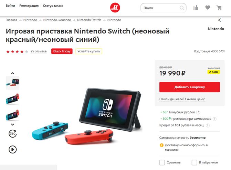Open favorites heart icon in header

click(x=208, y=7)
